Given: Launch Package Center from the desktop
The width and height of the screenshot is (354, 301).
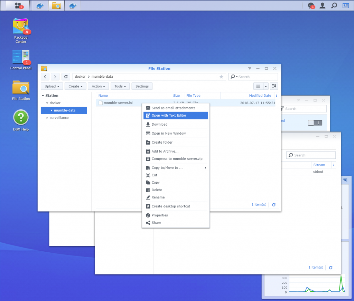Looking at the screenshot, I should [x=21, y=26].
